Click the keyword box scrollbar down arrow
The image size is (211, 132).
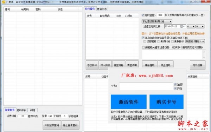[x=204, y=57]
